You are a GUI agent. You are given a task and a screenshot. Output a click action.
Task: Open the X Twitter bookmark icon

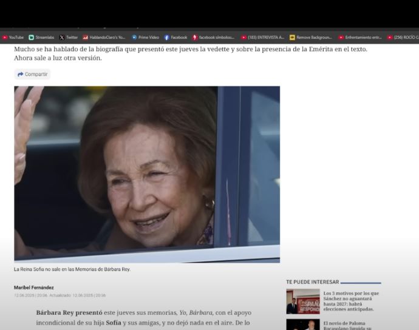[62, 38]
